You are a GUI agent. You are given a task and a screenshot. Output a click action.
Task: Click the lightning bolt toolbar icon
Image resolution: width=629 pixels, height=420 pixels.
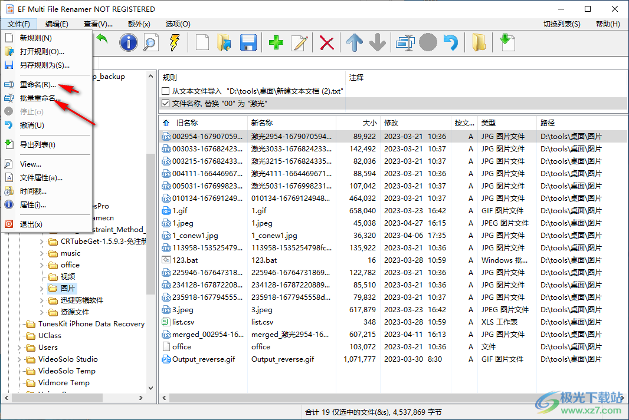click(x=175, y=42)
